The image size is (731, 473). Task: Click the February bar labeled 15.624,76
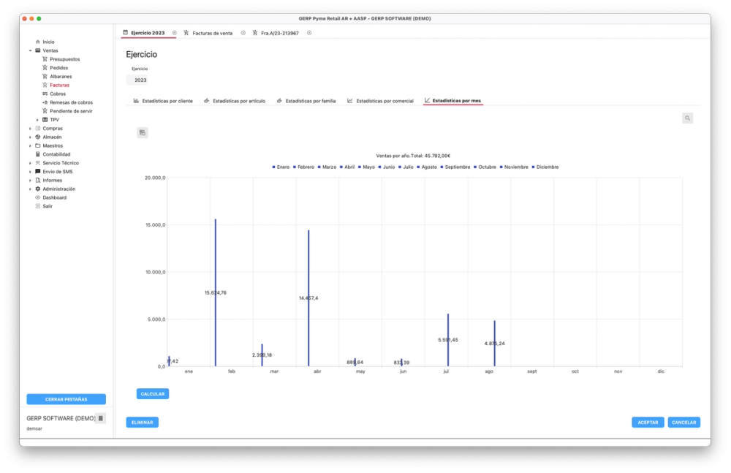click(216, 292)
